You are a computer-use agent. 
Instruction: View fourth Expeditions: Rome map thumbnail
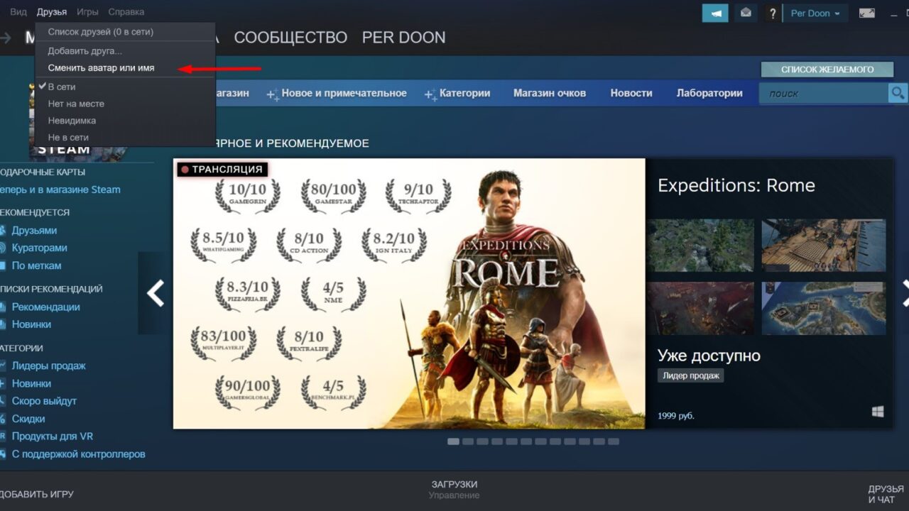tap(824, 308)
